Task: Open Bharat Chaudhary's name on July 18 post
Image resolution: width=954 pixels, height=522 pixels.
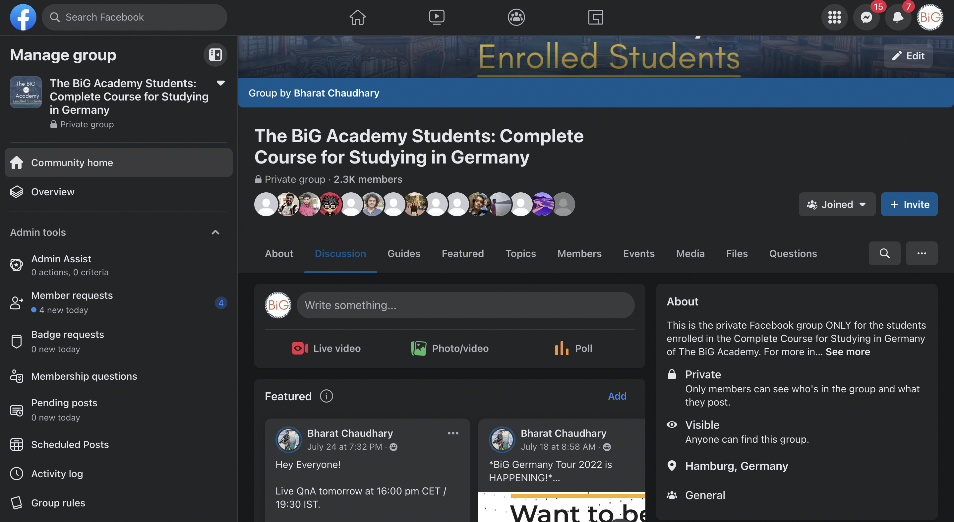Action: pyautogui.click(x=563, y=433)
